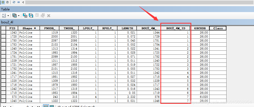Viewport: 254px width, 107px height.
Task: Click the TNODE_ cell 2100
Action: 69,57
